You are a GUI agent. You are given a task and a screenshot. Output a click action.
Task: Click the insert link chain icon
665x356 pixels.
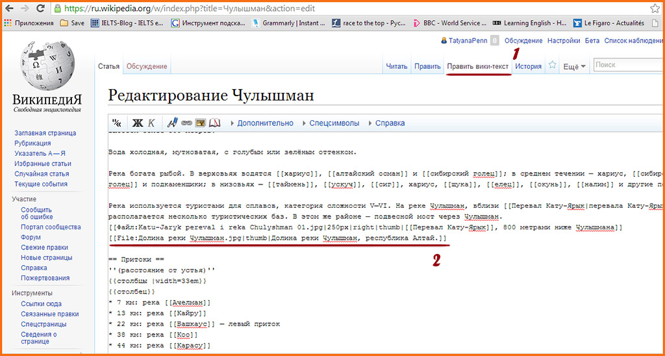[186, 123]
